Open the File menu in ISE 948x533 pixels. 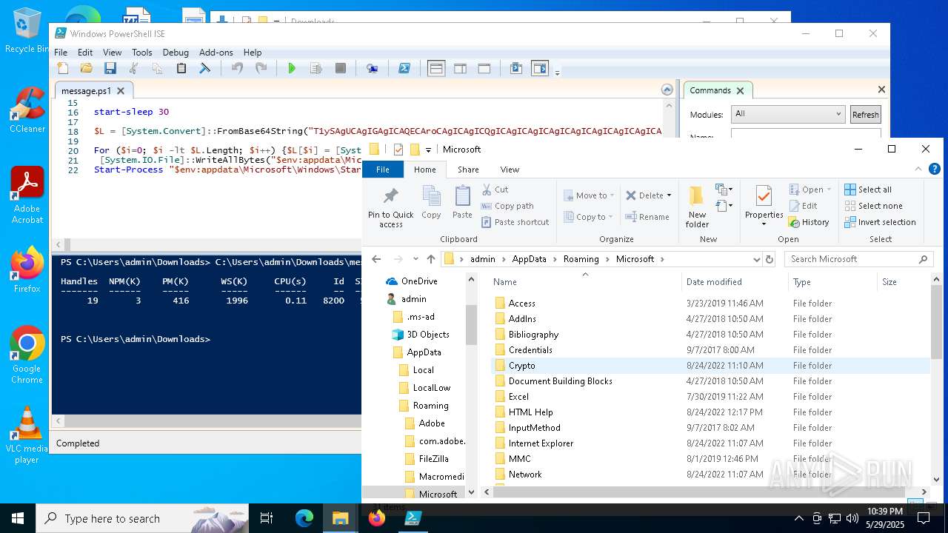point(61,53)
